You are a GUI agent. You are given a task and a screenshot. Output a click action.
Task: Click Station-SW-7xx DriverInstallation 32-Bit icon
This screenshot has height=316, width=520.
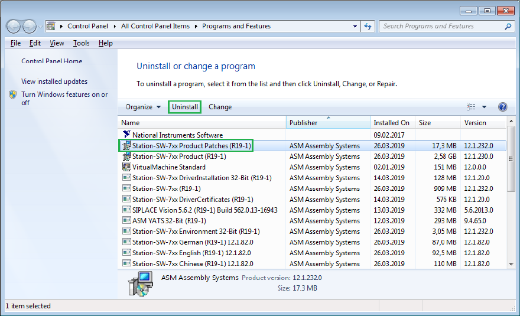point(126,177)
